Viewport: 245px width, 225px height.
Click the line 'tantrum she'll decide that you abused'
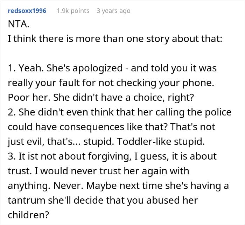[x=103, y=200]
